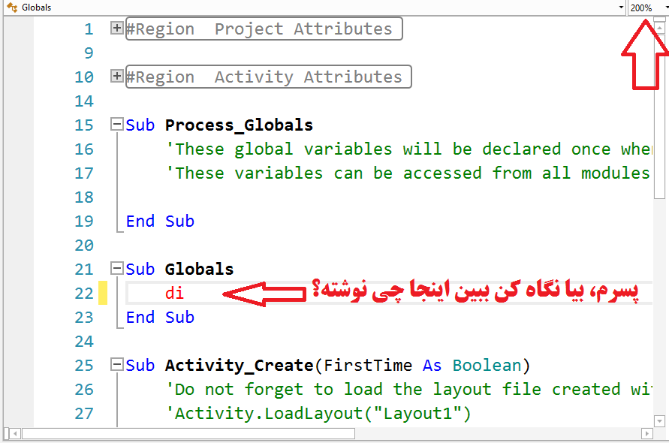This screenshot has width=669, height=443.
Task: Click the empty line 18 in Process_Globals
Action: [x=300, y=197]
